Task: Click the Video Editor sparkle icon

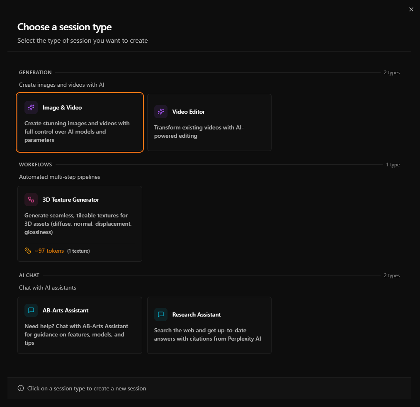Action: 161,112
